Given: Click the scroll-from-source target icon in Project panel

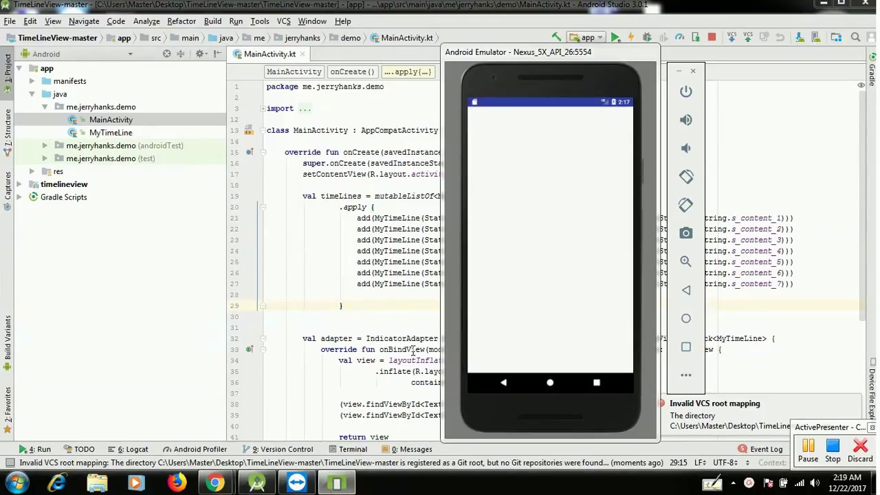Looking at the screenshot, I should click(x=166, y=54).
